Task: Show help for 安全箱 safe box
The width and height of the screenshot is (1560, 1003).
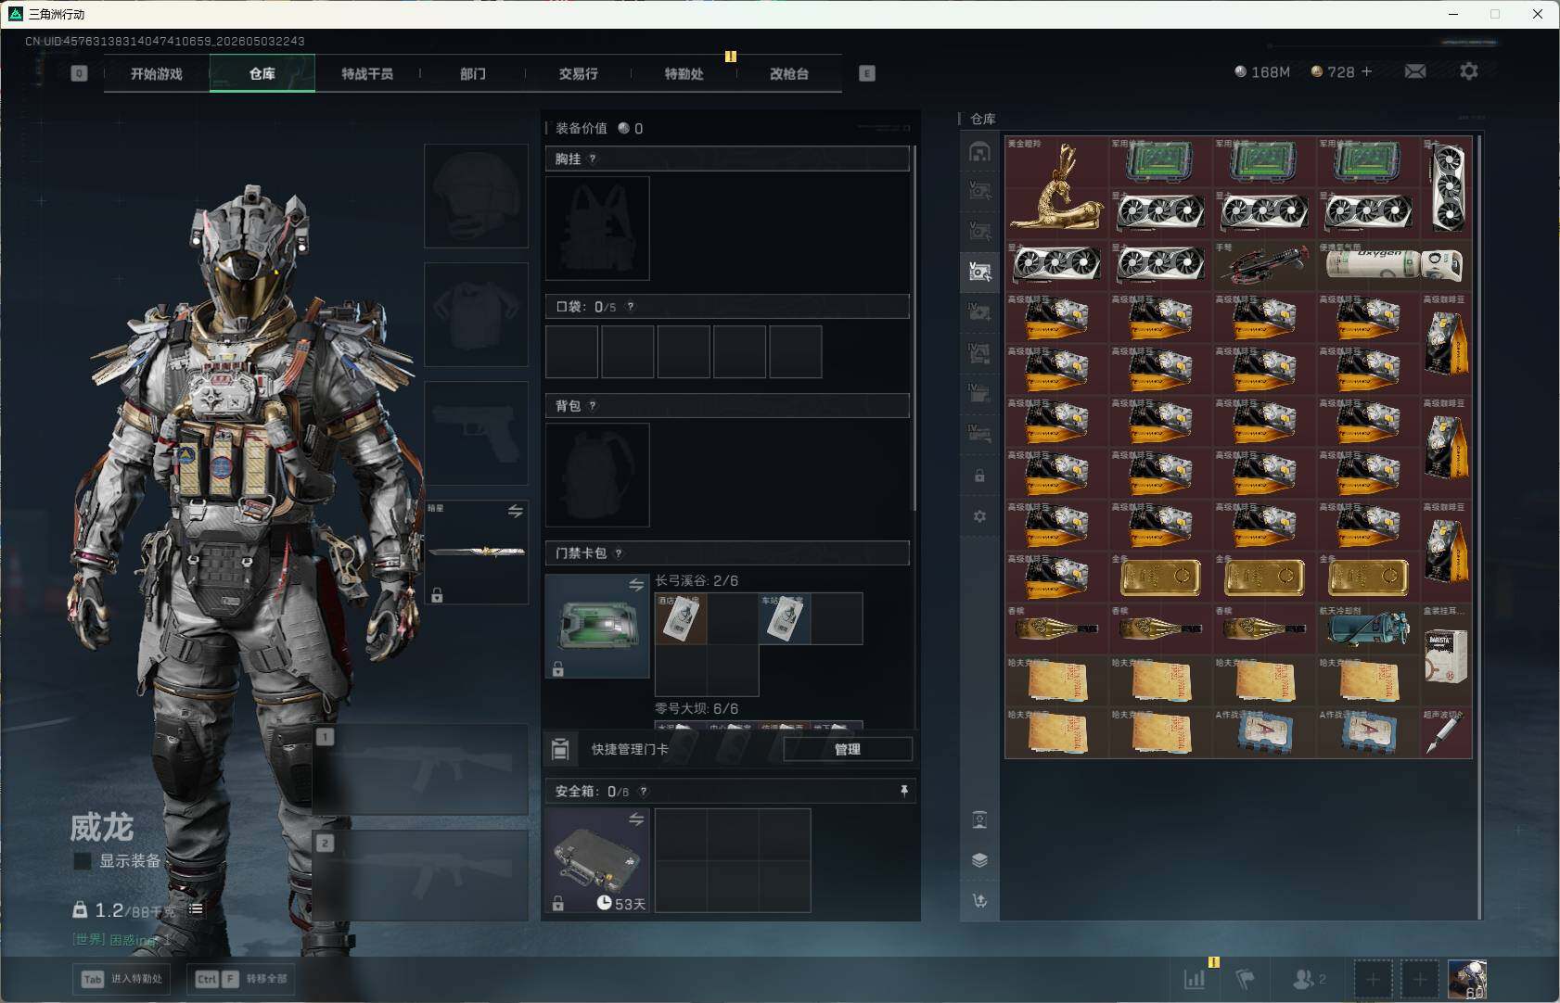Action: [644, 791]
